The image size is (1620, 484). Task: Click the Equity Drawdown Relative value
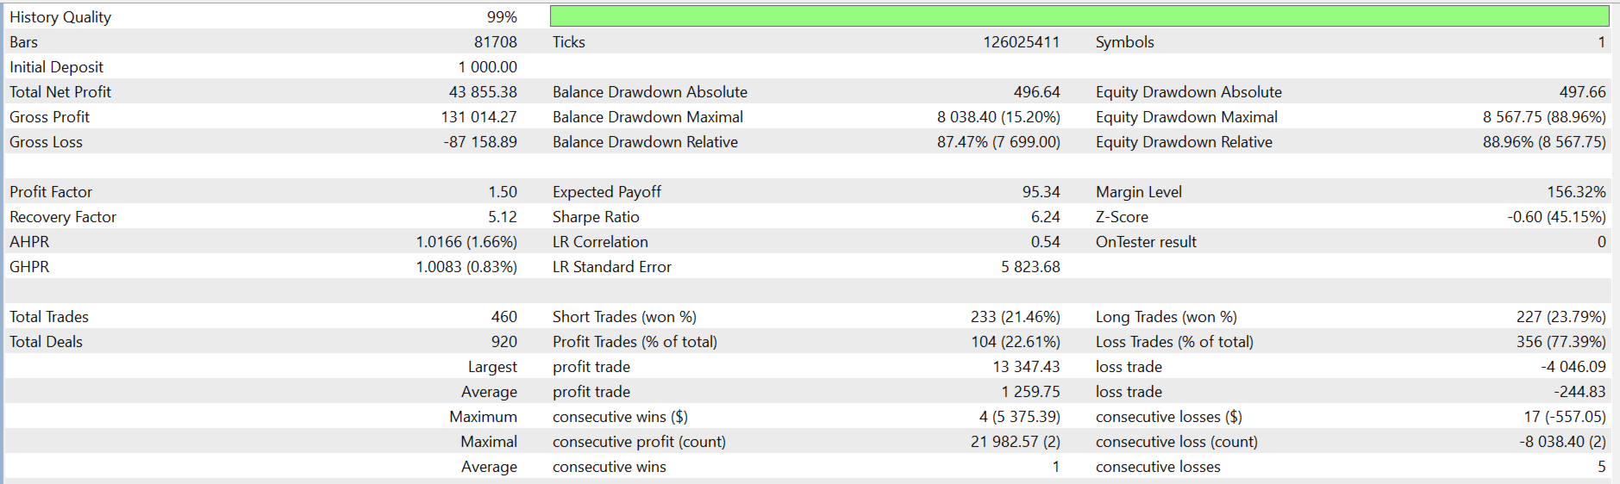pyautogui.click(x=1543, y=142)
